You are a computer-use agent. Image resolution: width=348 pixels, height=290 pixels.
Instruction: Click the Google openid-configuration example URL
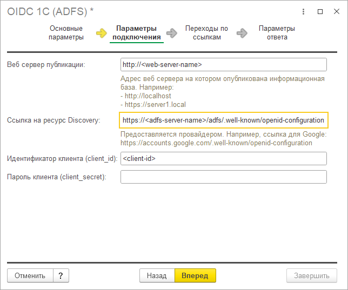216,143
